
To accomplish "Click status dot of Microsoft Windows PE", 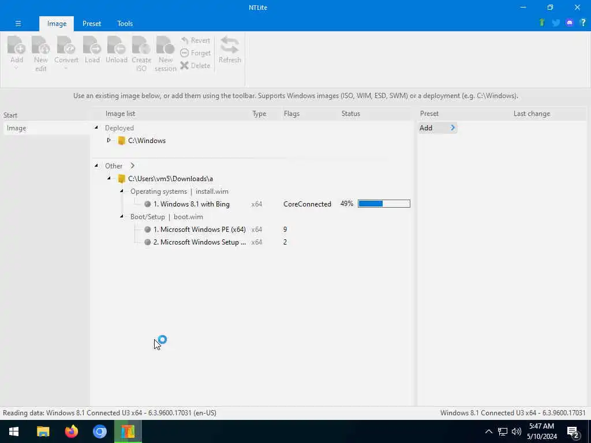I will [147, 230].
